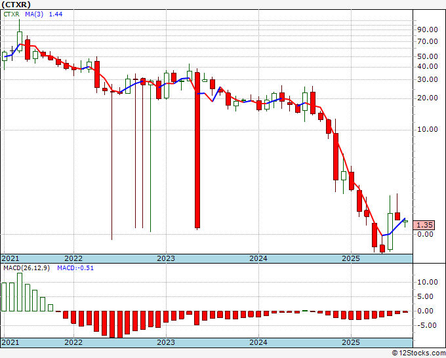
Task: Click the 1.44 moving average value
Action: tap(56, 14)
